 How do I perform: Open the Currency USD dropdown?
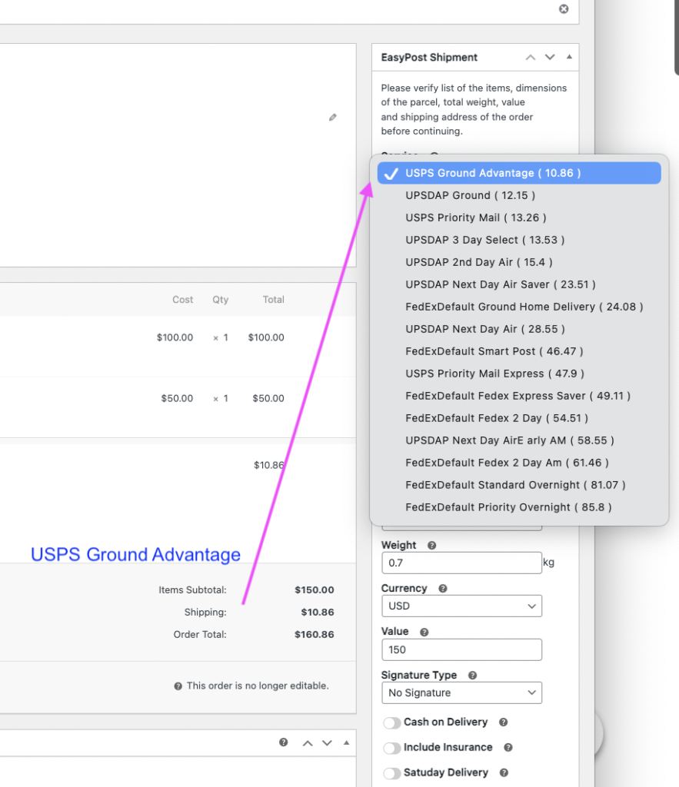tap(461, 606)
